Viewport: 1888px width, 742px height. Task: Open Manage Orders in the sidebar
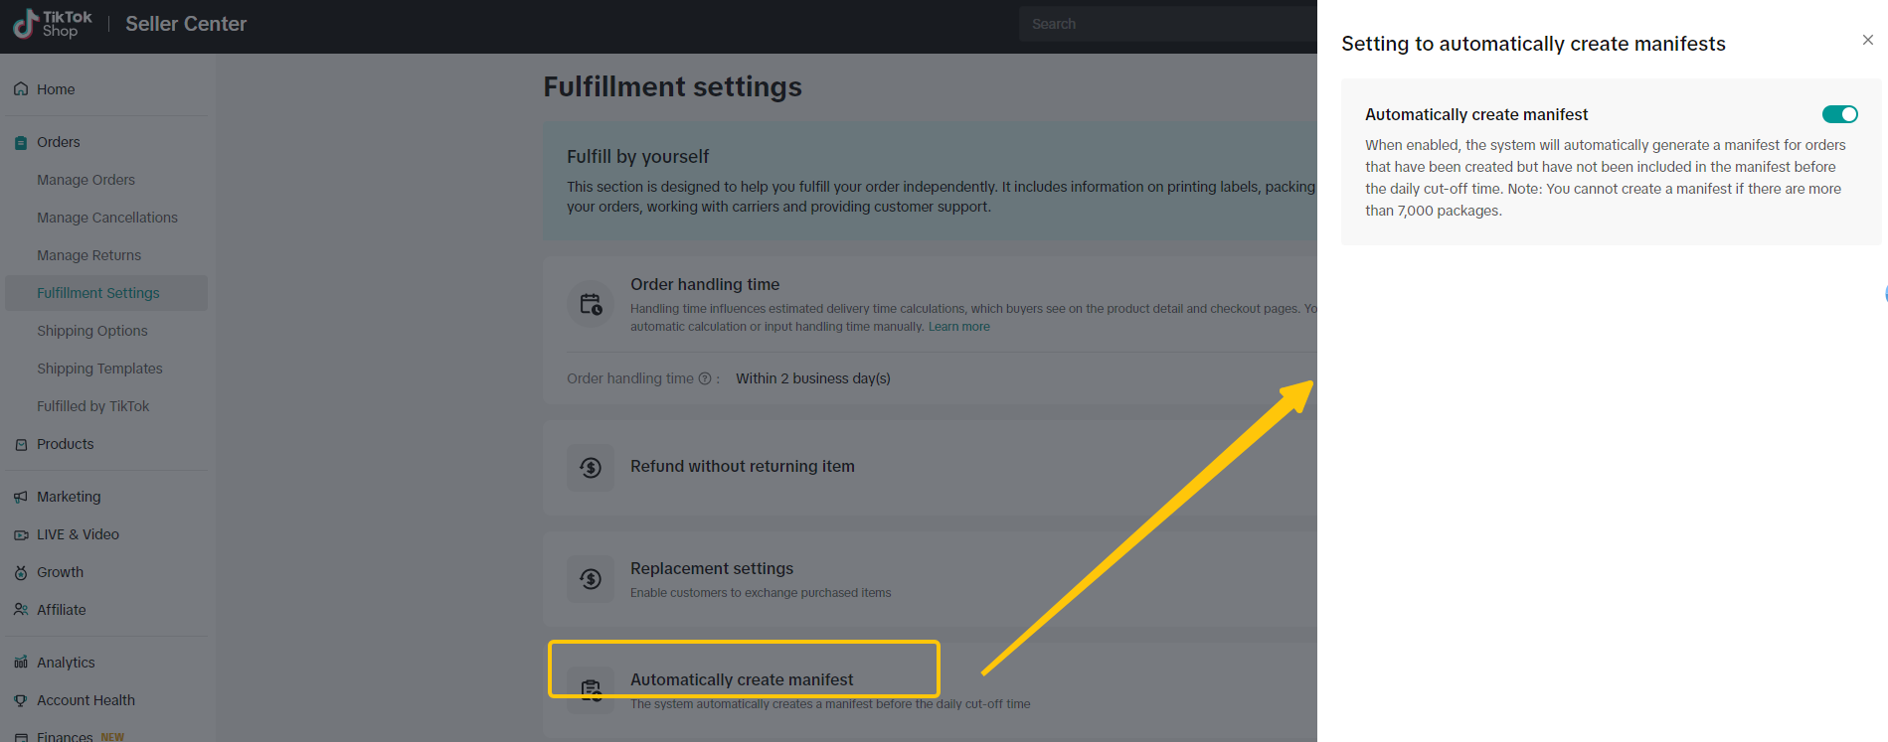tap(86, 180)
